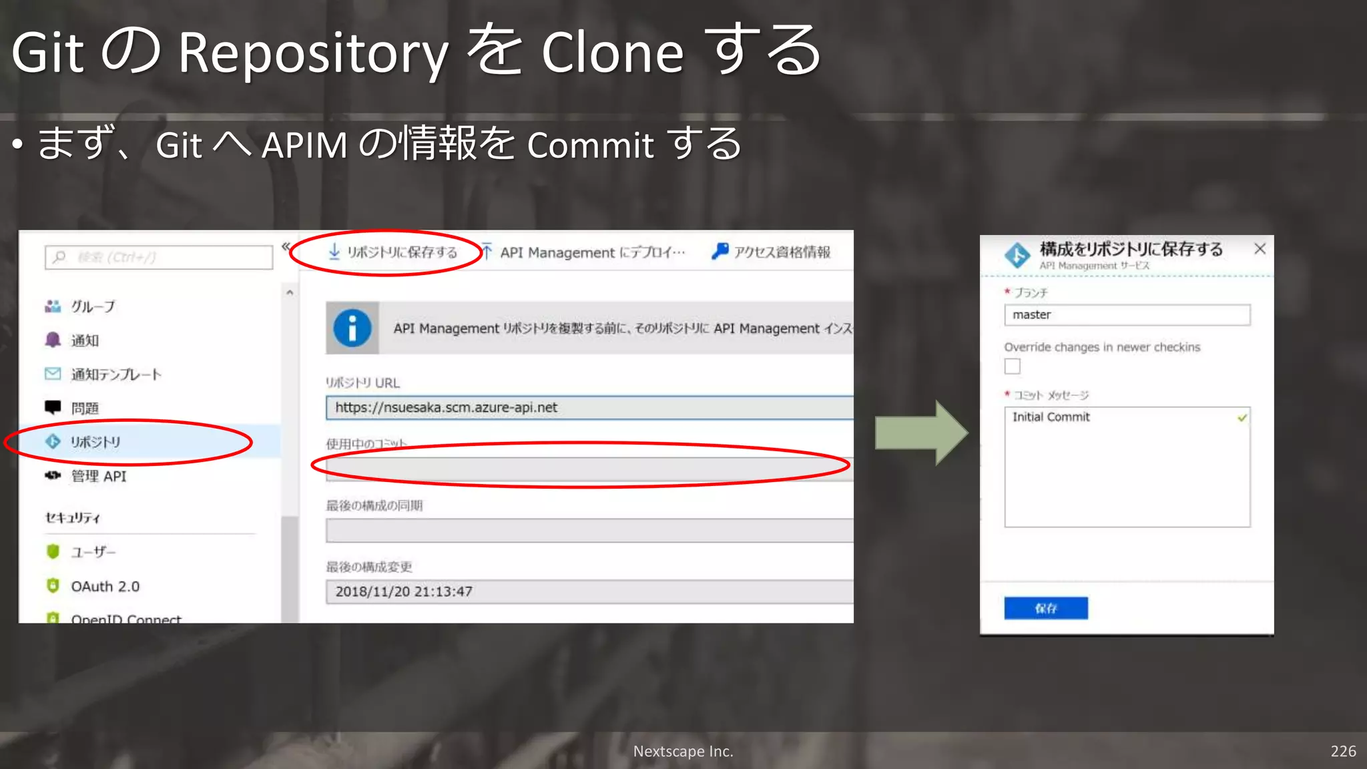This screenshot has height=769, width=1367.
Task: Click the ブランチ master input field
Action: pyautogui.click(x=1127, y=315)
